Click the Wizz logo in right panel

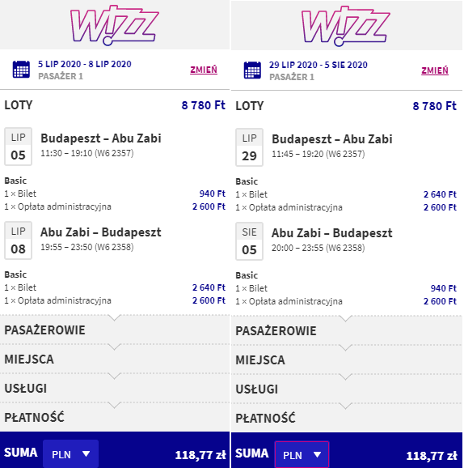point(346,26)
